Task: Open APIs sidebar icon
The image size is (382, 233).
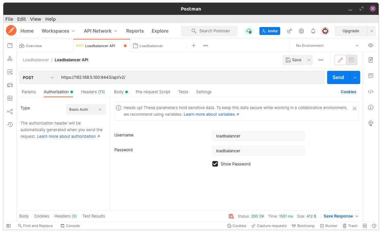Action: click(10, 59)
